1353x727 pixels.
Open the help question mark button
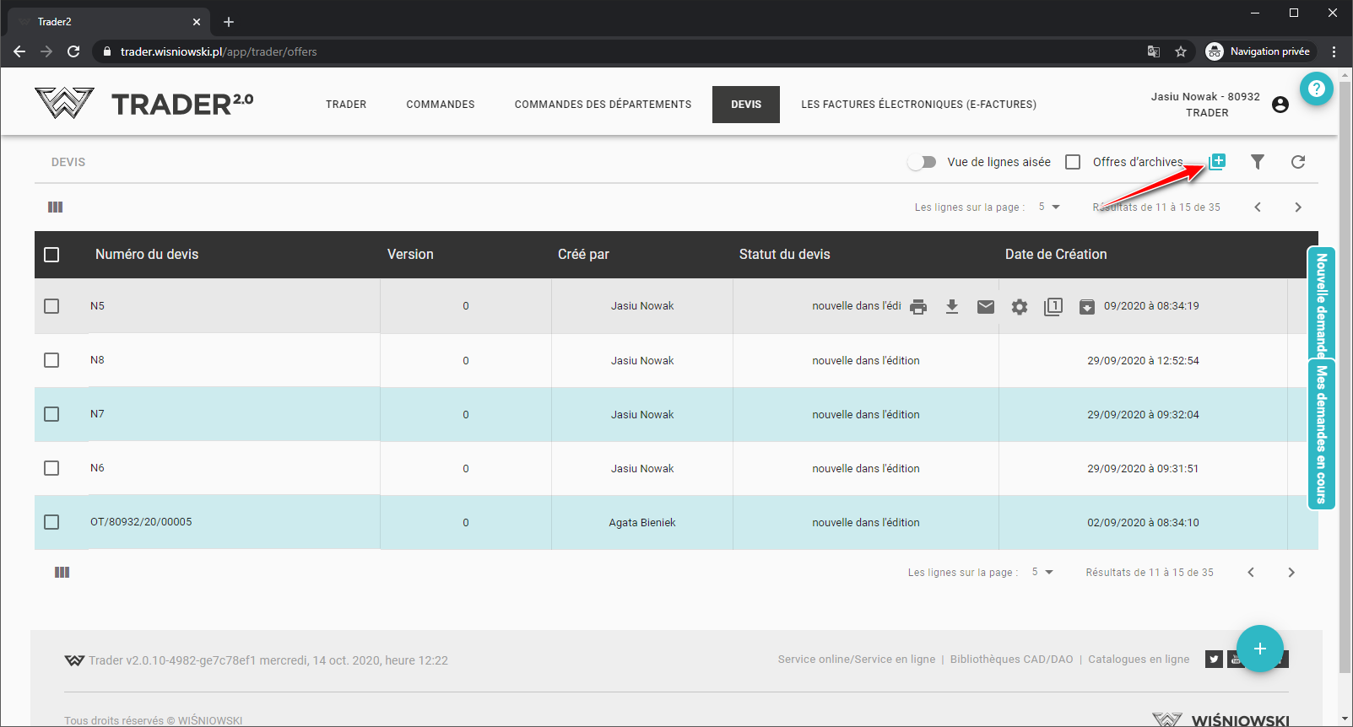coord(1316,89)
